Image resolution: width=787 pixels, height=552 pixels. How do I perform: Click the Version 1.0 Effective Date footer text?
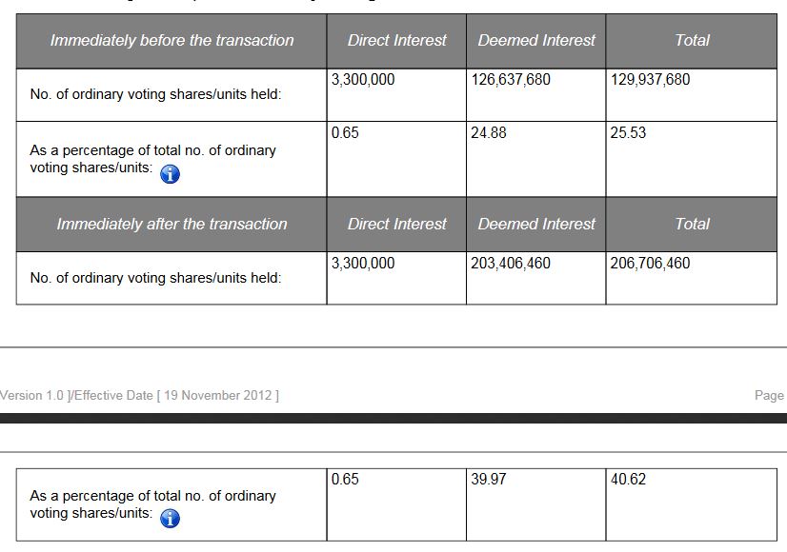(x=139, y=395)
